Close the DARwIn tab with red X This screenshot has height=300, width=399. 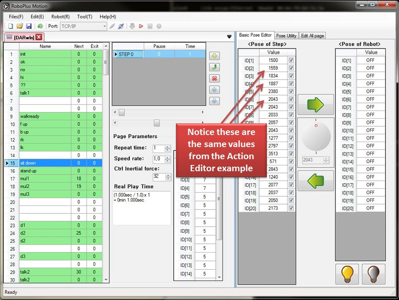[39, 37]
